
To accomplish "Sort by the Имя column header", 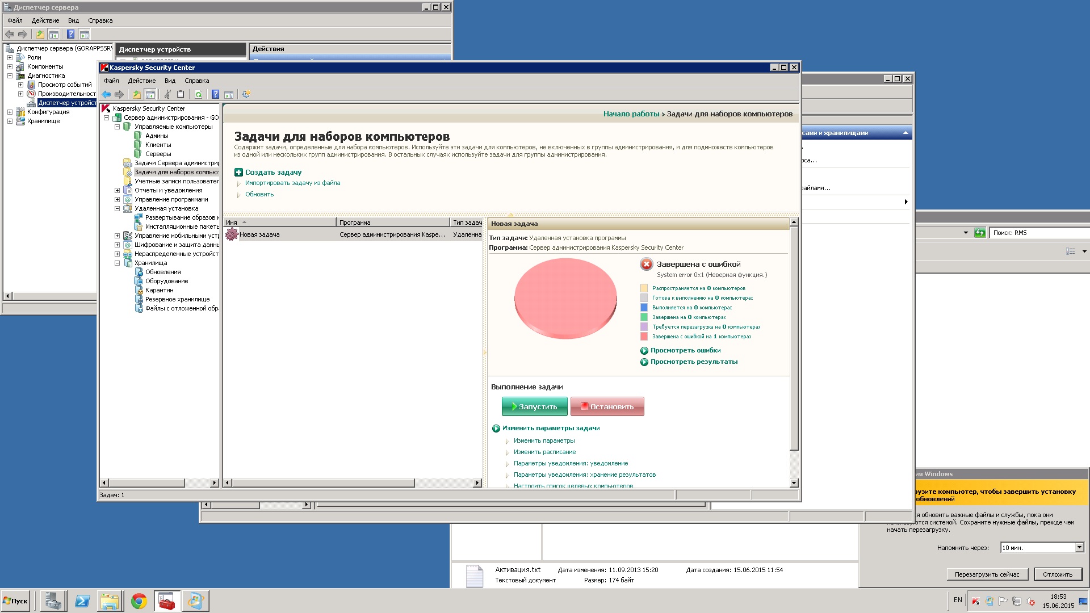I will click(279, 222).
